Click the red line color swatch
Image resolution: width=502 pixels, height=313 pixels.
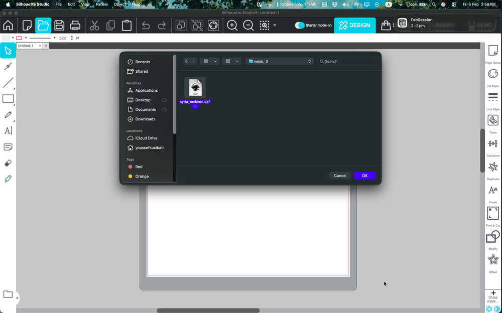tap(19, 38)
